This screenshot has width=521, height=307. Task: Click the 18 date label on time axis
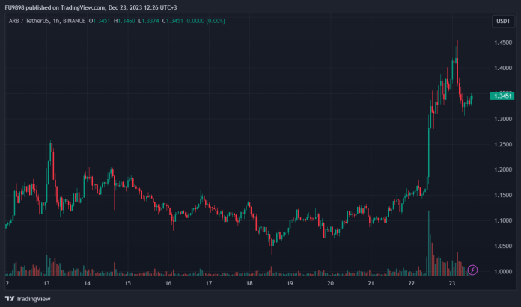point(249,284)
